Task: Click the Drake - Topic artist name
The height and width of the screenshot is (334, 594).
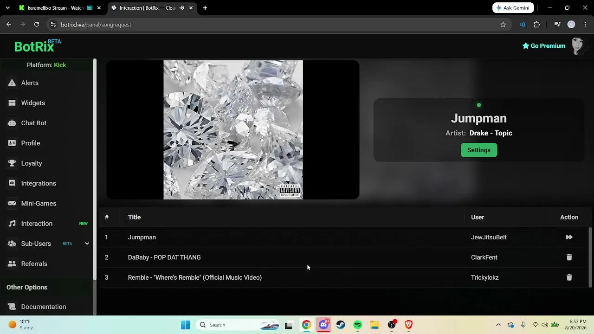Action: pyautogui.click(x=491, y=133)
